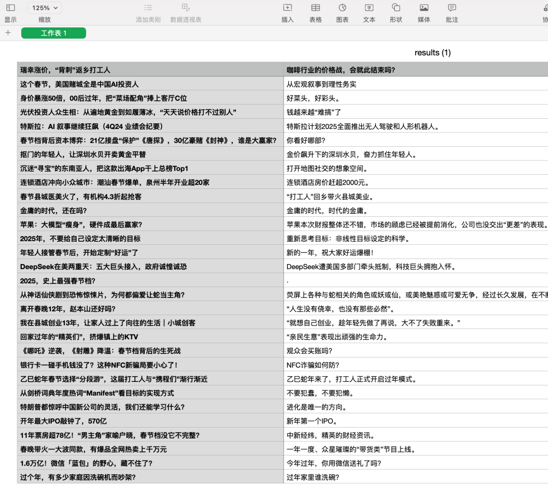Select cell 金庸的时代，还在吗?
Viewport: 548px width, 489px height.
150,211
